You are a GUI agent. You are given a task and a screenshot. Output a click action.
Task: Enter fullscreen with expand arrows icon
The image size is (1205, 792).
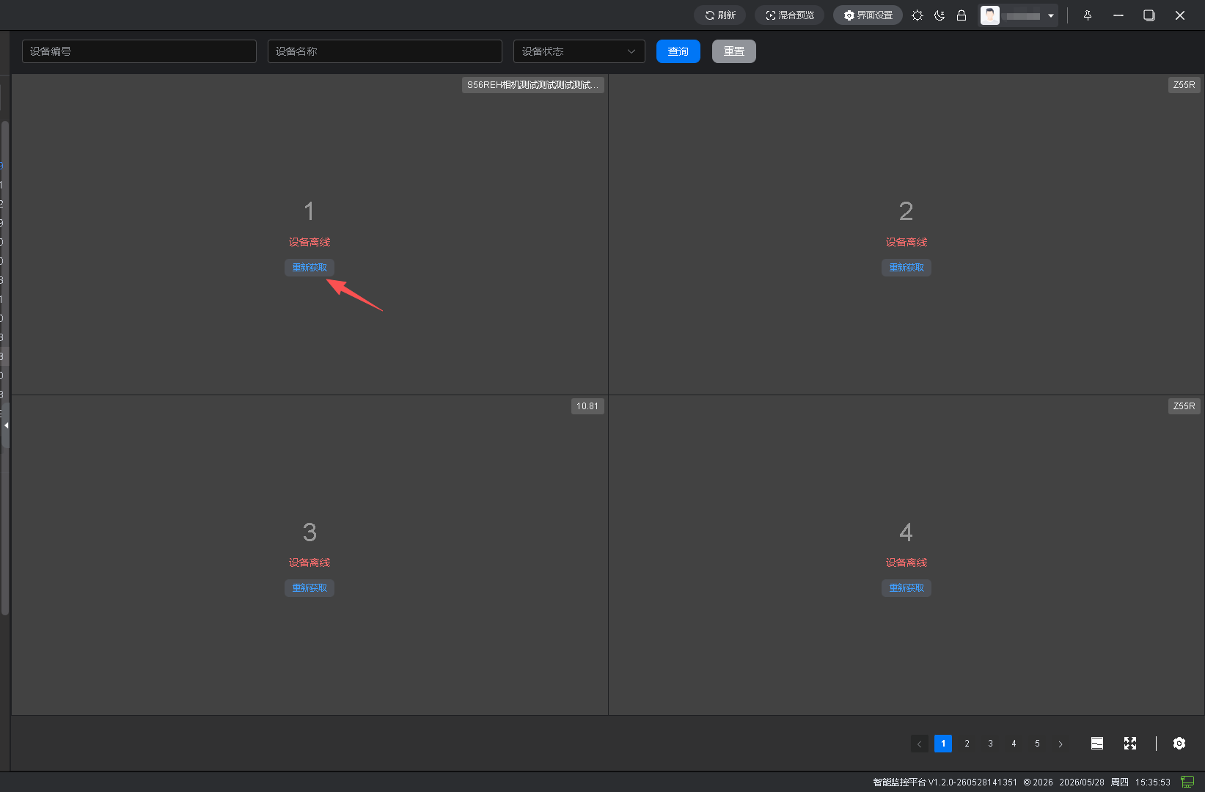1130,744
